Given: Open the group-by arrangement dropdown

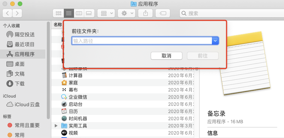Looking at the screenshot, I should (x=106, y=13).
